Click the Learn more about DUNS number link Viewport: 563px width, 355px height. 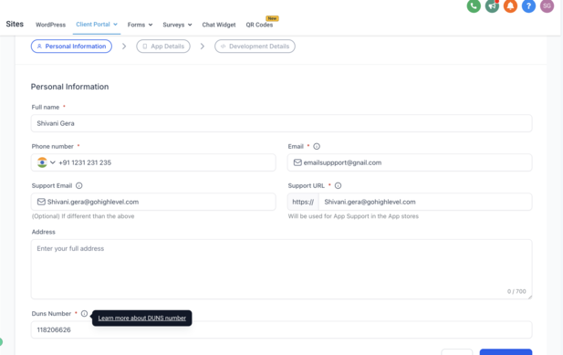142,318
